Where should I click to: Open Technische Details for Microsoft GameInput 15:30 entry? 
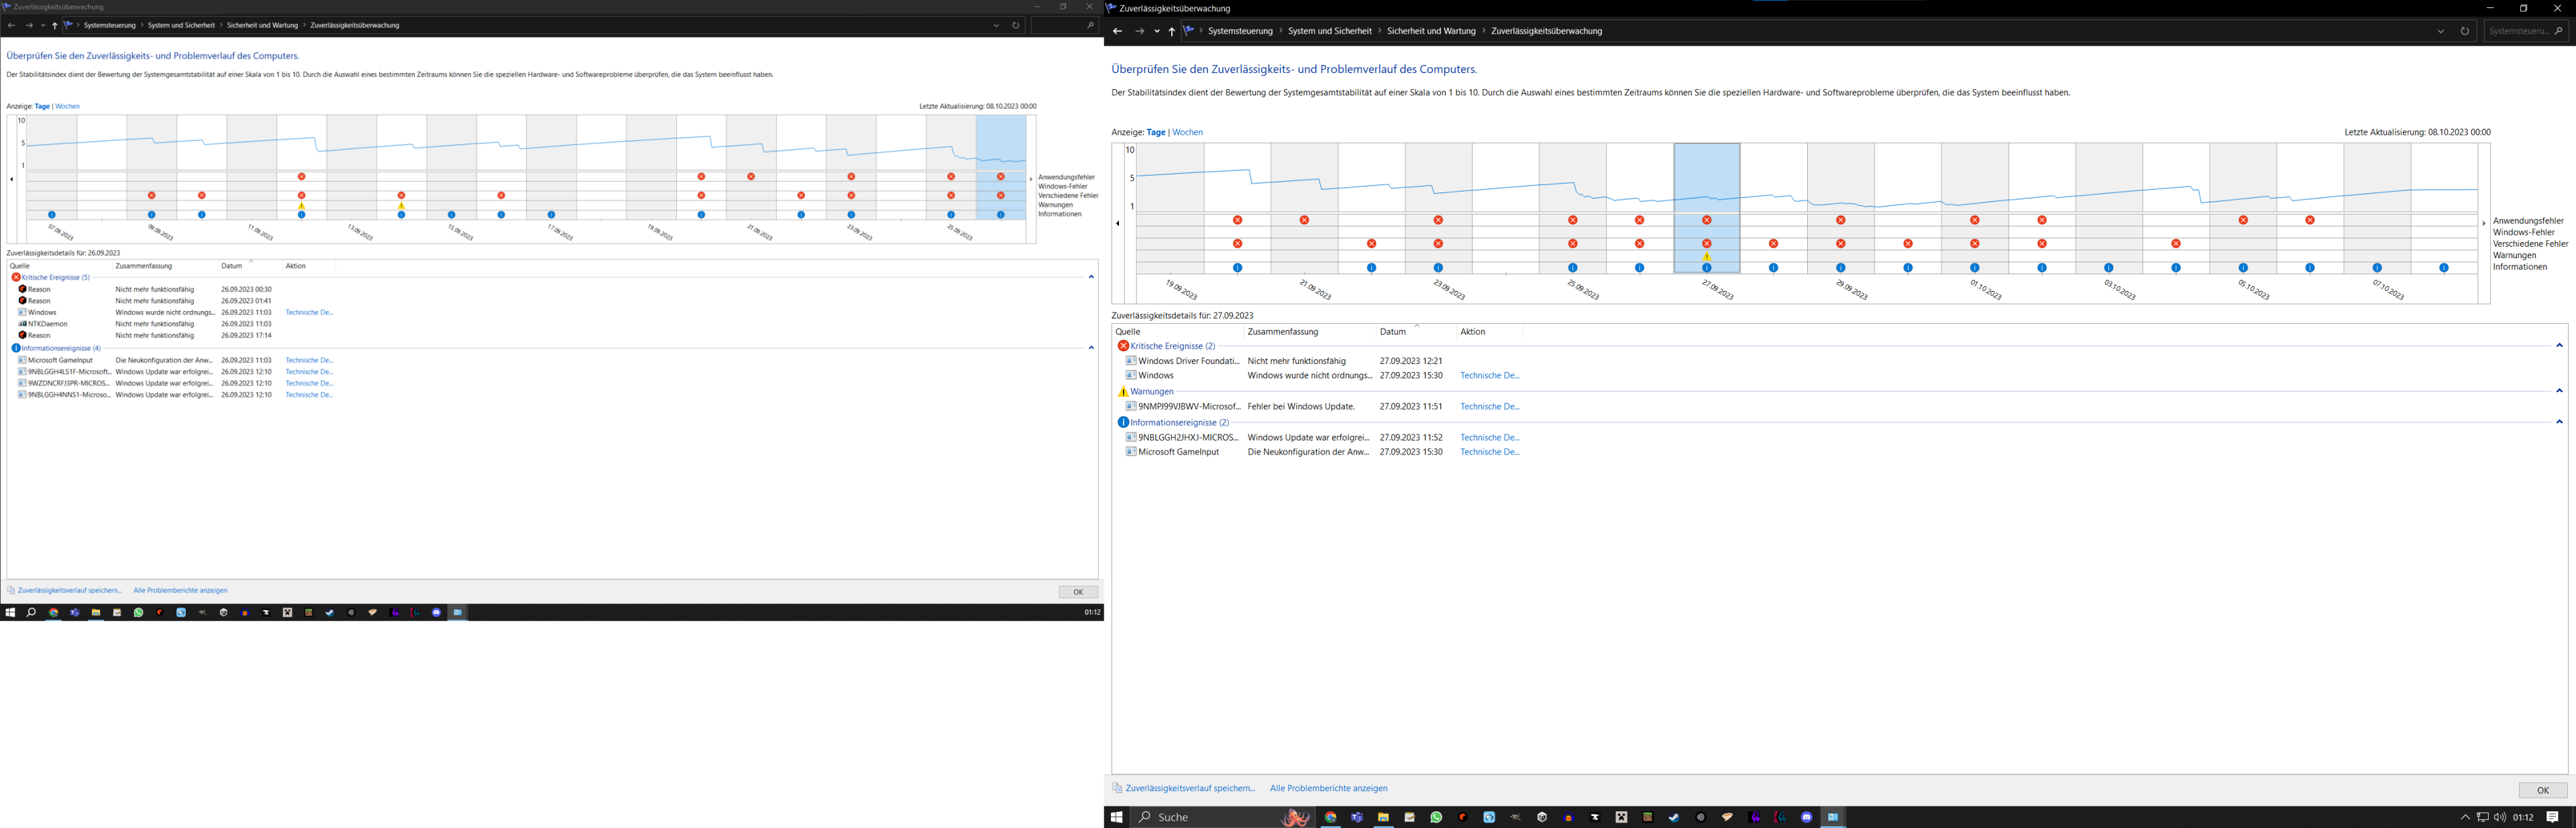point(1489,452)
